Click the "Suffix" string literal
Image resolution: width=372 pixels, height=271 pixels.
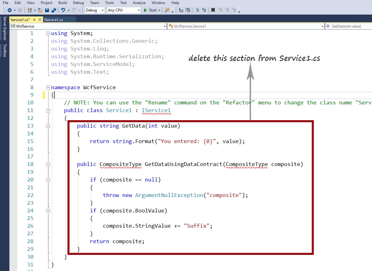197,226
